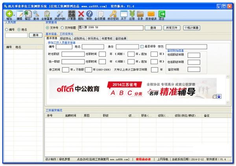Click the 编号 field in basic info form
Screen dimensions: 236x166
64,47
